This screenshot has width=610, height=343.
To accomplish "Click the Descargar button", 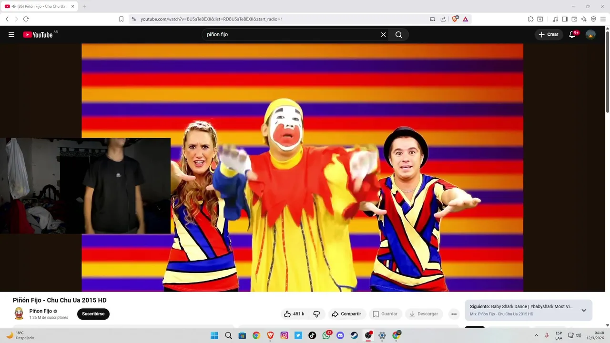I will click(424, 314).
